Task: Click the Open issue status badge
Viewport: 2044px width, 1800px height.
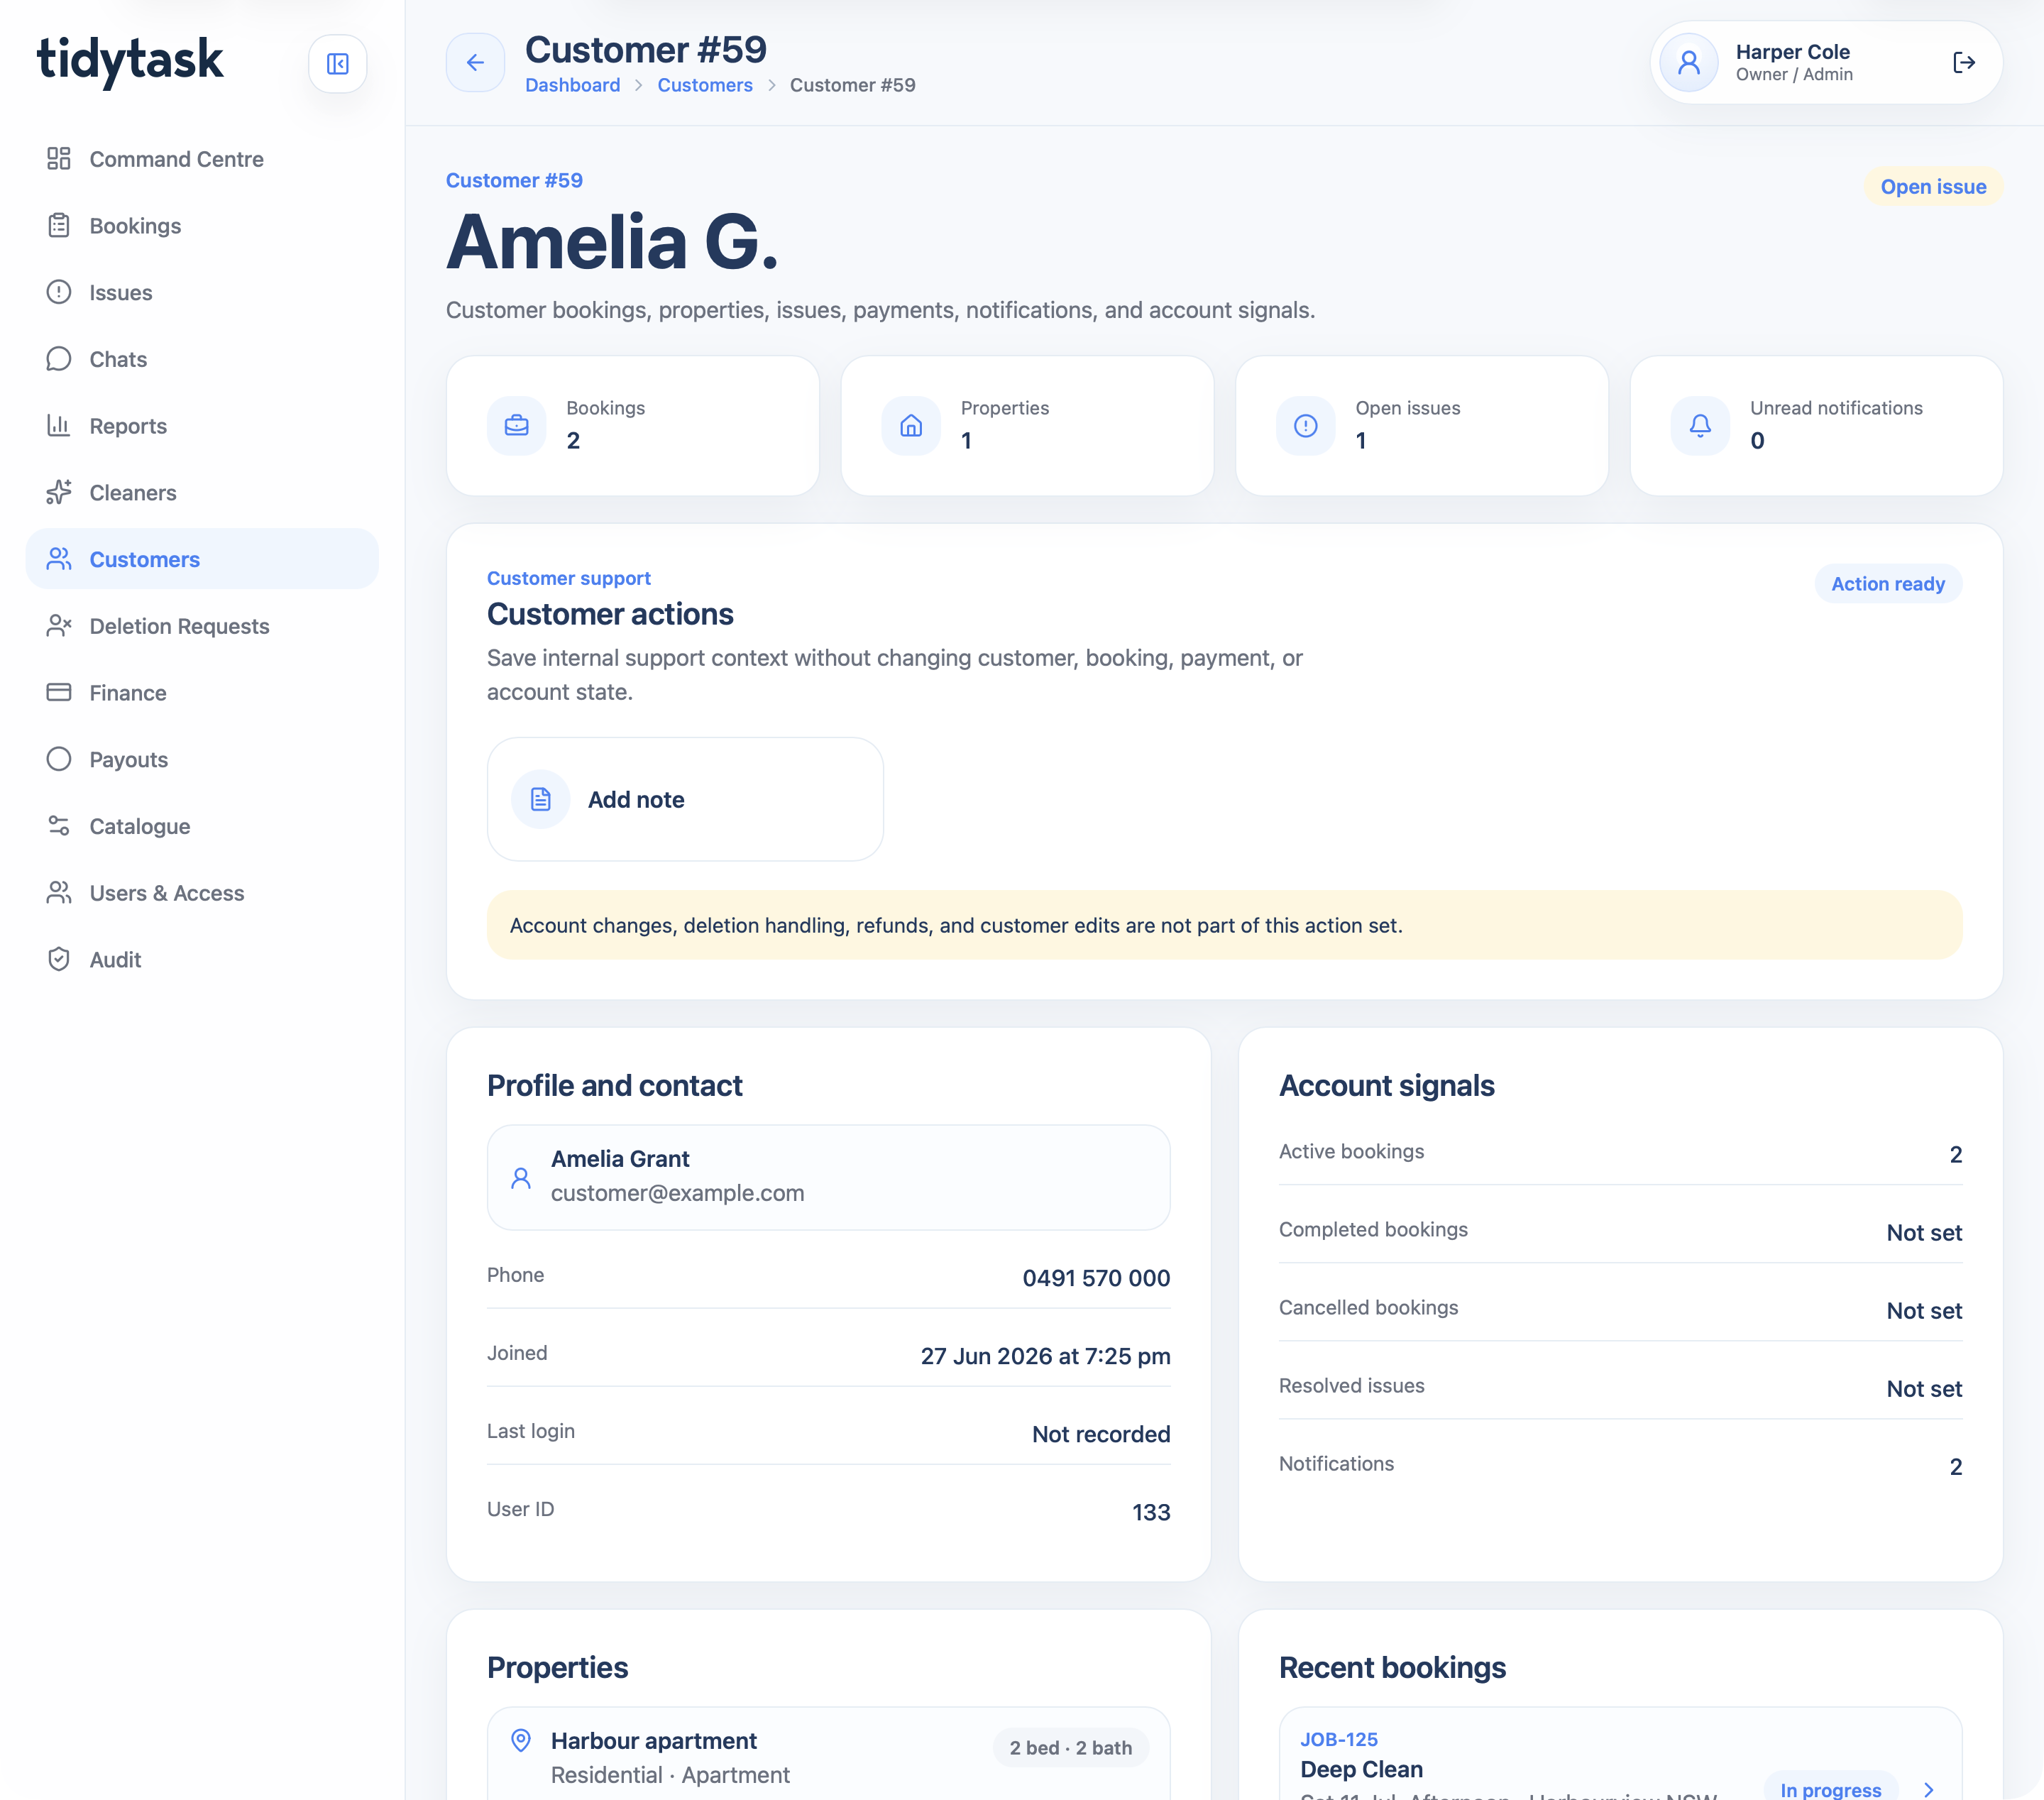Action: pyautogui.click(x=1933, y=187)
